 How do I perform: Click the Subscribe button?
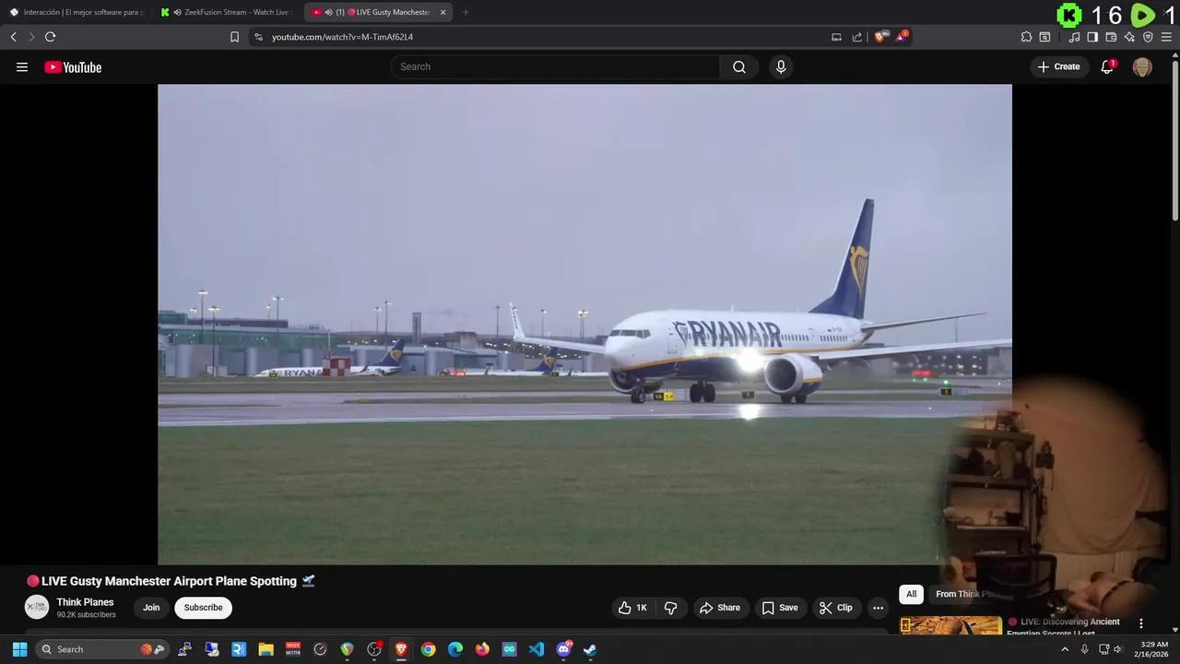click(x=203, y=608)
